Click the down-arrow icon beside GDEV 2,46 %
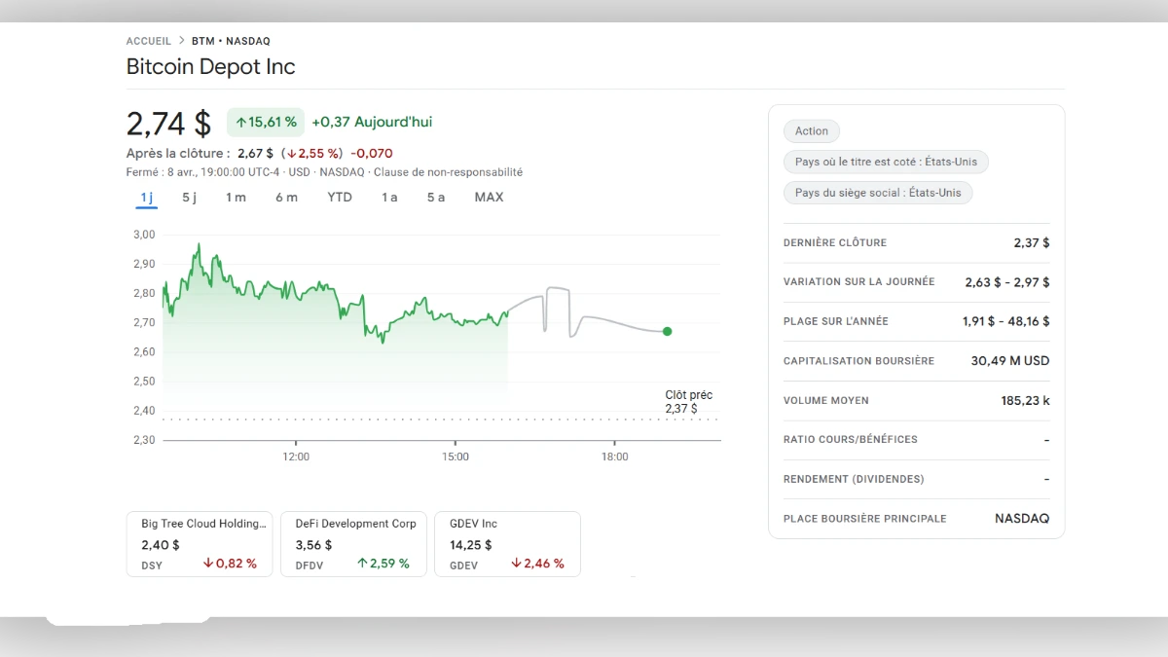Screen dimensions: 1168x657 pyautogui.click(x=514, y=565)
